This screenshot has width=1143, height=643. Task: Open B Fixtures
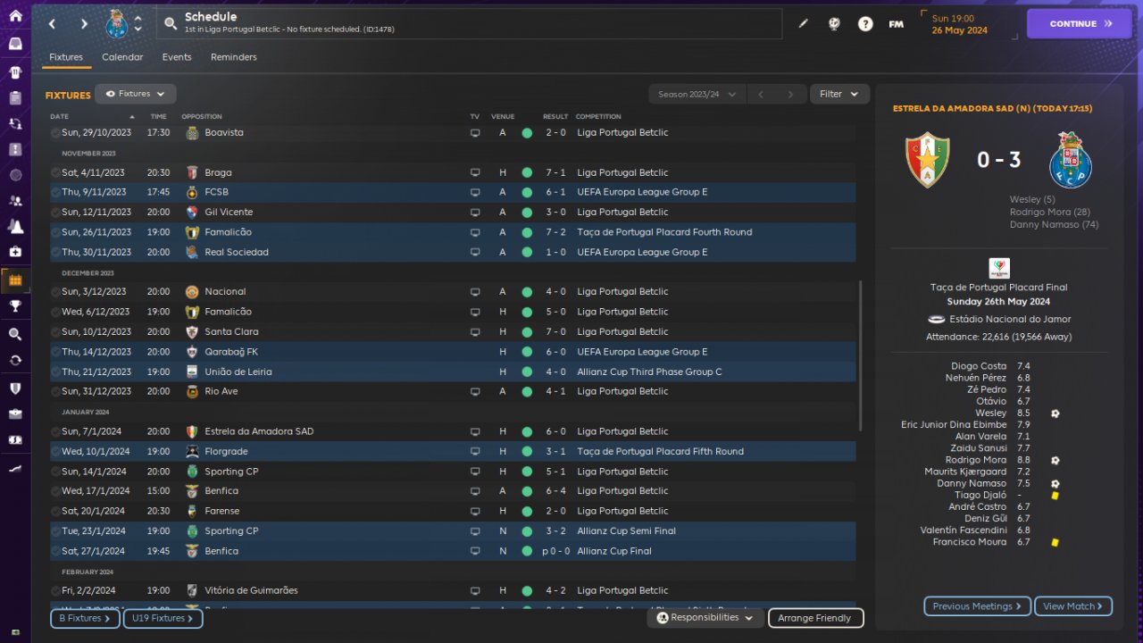click(85, 618)
